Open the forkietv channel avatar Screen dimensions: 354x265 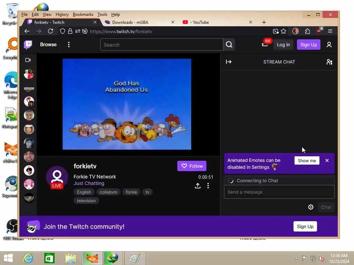(x=57, y=177)
